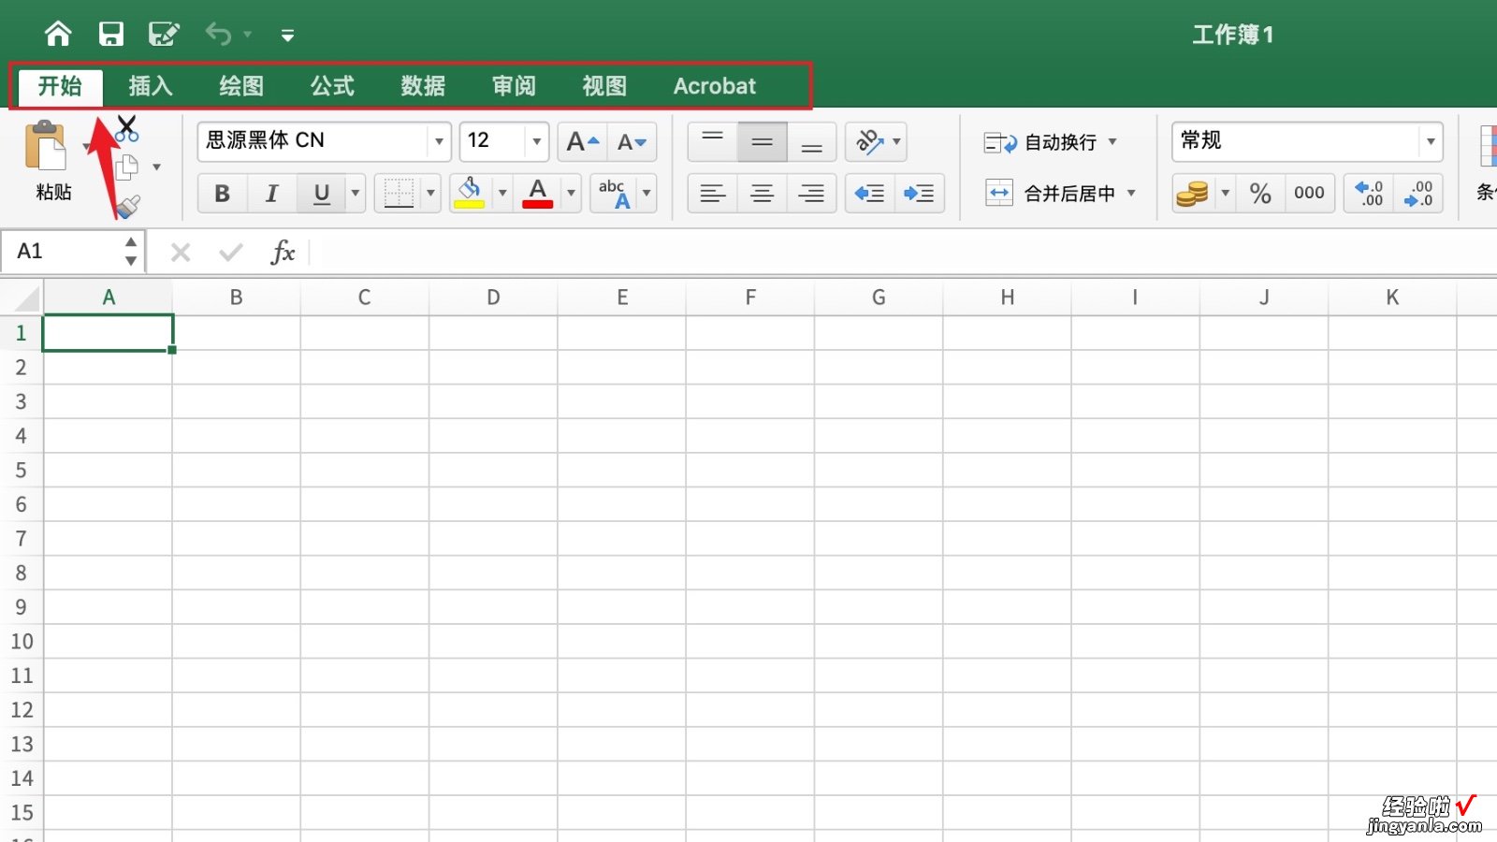This screenshot has width=1497, height=842.
Task: Open the 数据 tab
Action: tap(423, 86)
